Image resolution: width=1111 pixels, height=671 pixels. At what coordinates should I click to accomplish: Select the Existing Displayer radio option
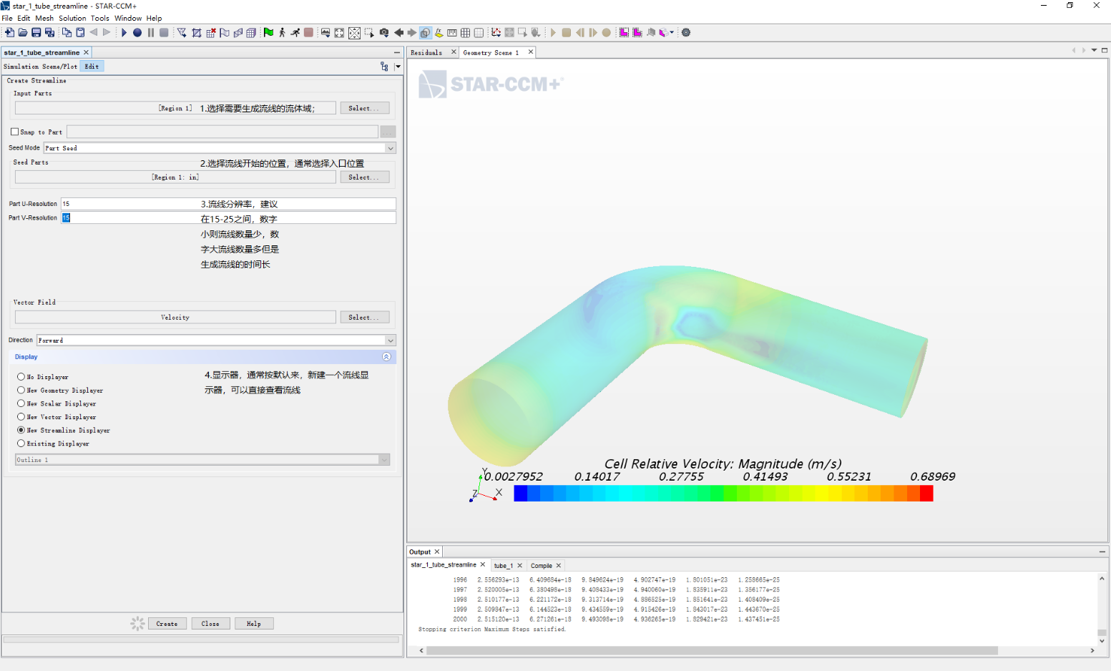(21, 444)
